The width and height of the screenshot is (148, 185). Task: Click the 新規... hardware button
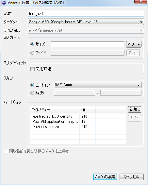coord(135,109)
